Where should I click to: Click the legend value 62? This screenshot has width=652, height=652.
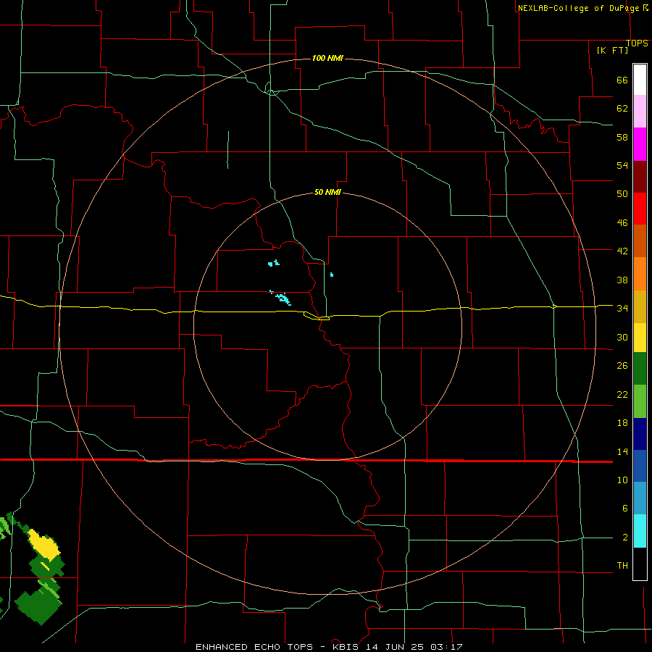point(622,109)
